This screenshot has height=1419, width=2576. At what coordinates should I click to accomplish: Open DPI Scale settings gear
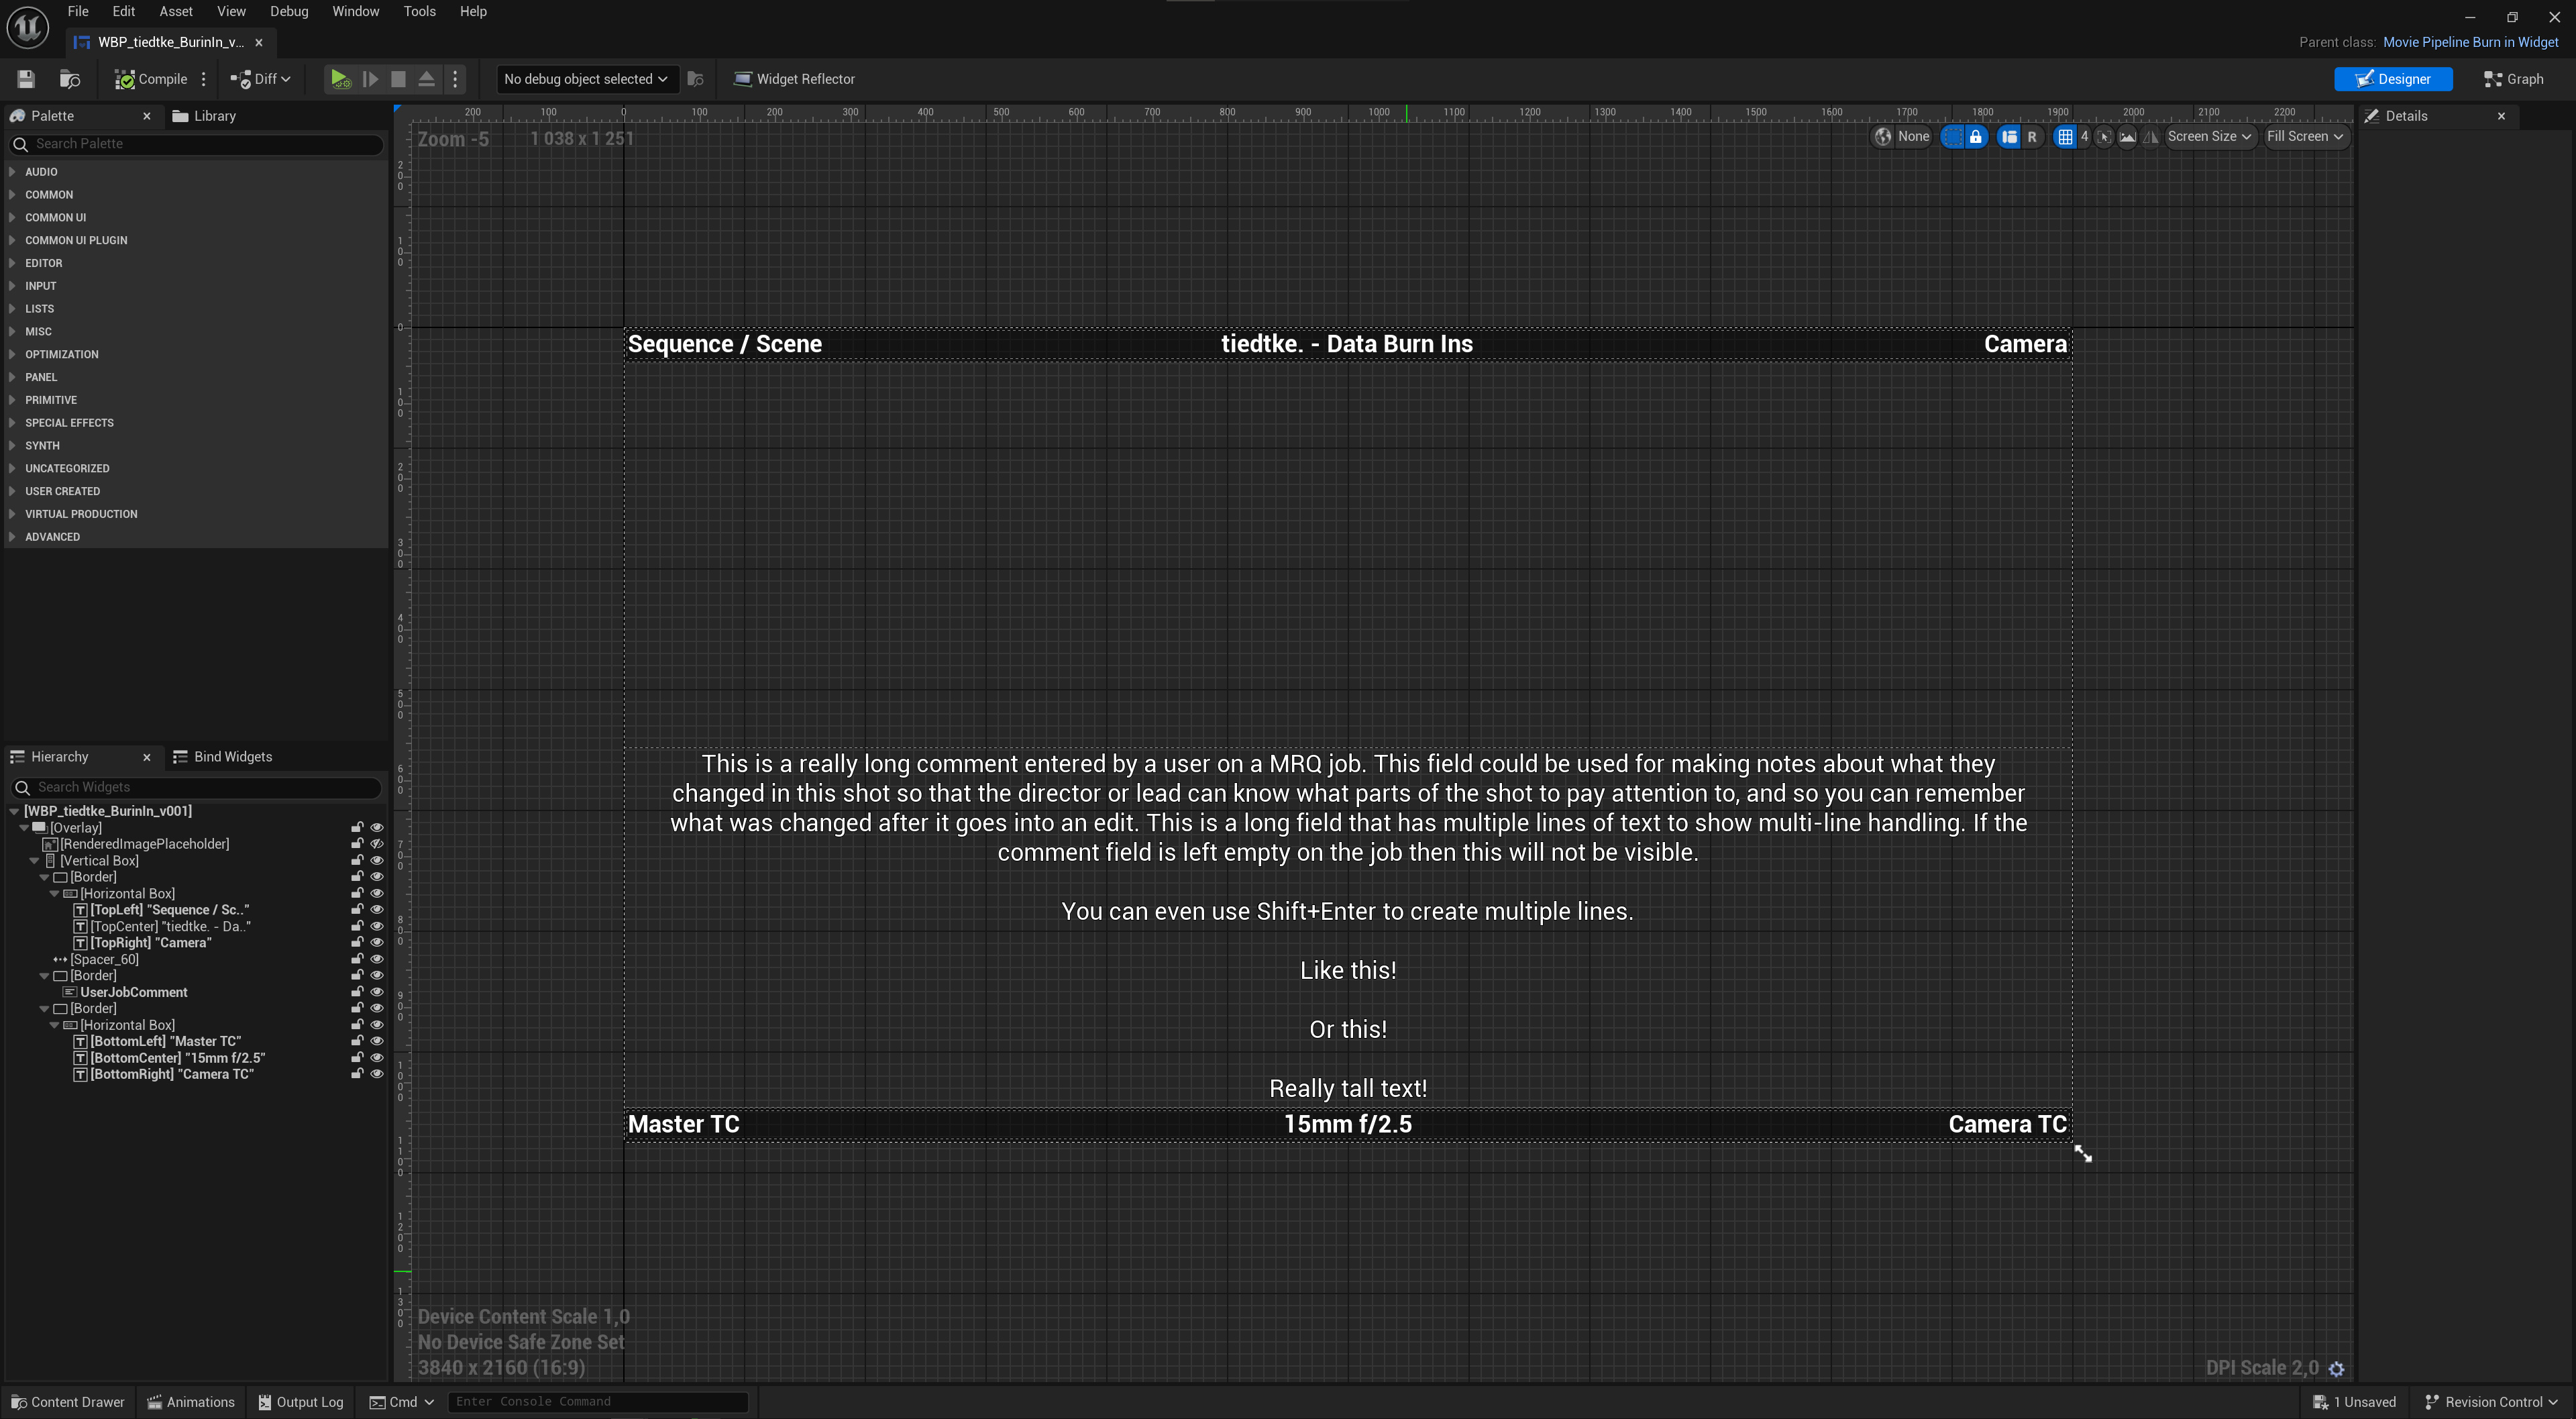2336,1369
